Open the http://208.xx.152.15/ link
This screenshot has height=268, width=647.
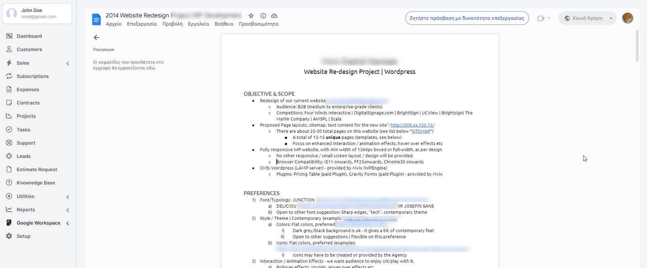pos(412,125)
